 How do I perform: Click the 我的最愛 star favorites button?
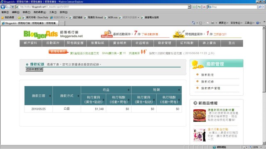point(7,17)
